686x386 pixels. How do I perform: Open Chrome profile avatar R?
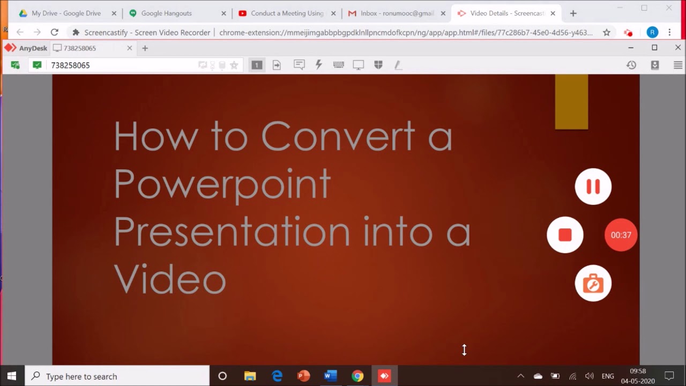click(652, 33)
